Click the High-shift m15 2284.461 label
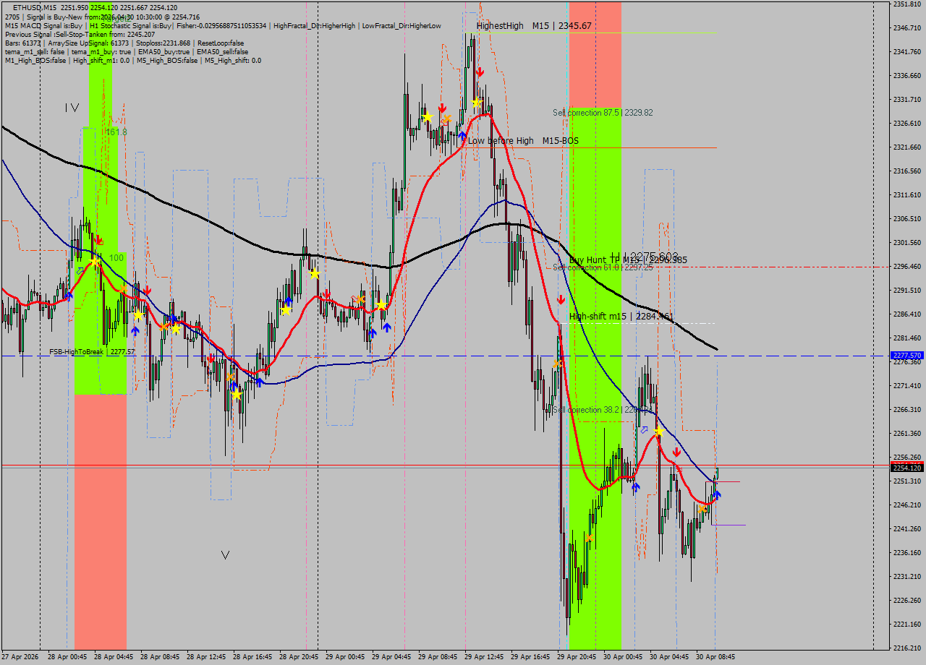The height and width of the screenshot is (665, 926). click(621, 316)
